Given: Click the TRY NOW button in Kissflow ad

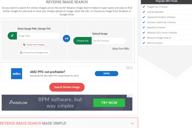Looking at the screenshot, I should click(x=109, y=103).
